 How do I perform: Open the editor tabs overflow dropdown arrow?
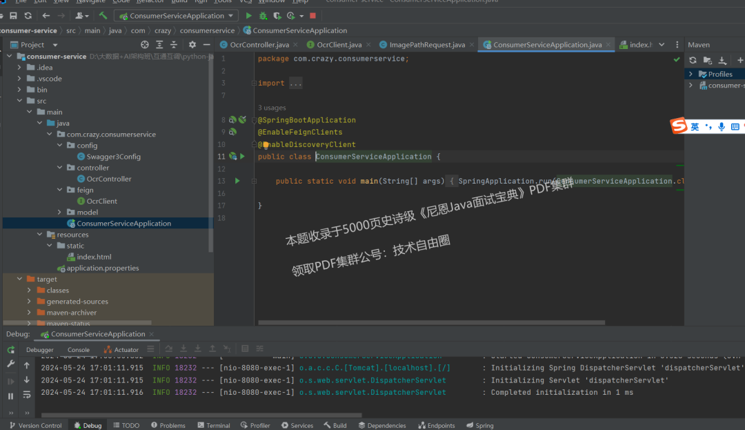(x=662, y=45)
